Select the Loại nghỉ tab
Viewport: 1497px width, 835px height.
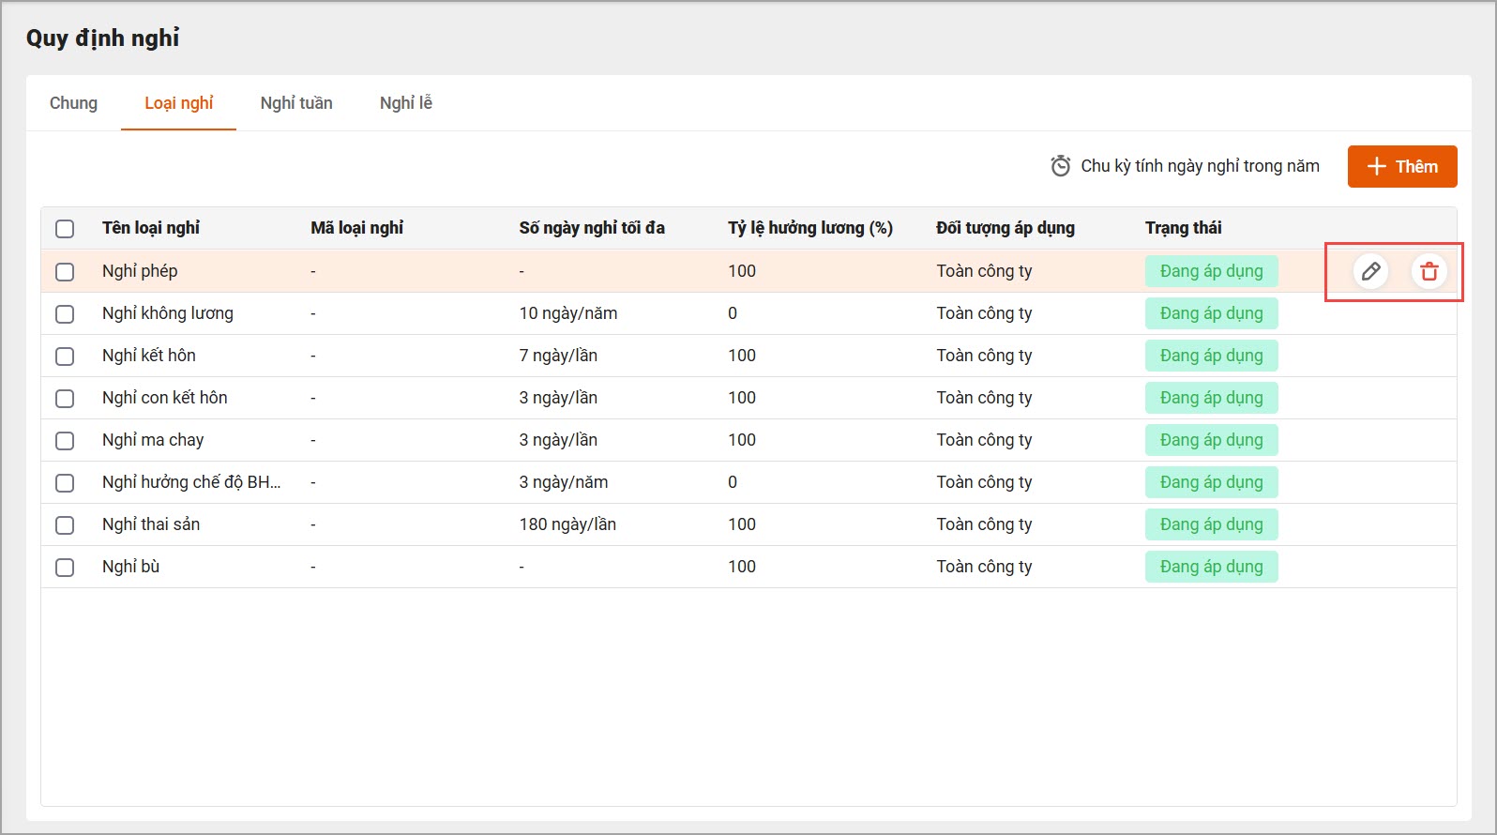point(178,103)
